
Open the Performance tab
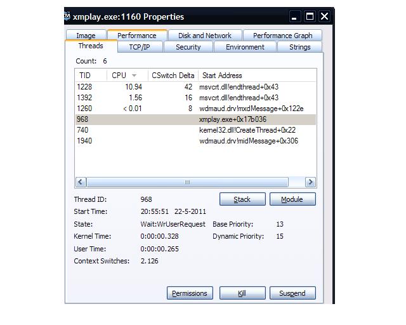pos(136,36)
